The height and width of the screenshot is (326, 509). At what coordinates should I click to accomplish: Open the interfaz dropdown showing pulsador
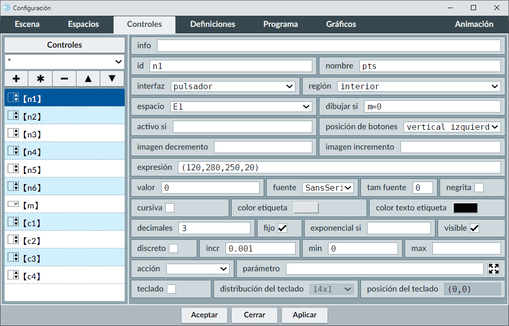pyautogui.click(x=233, y=86)
